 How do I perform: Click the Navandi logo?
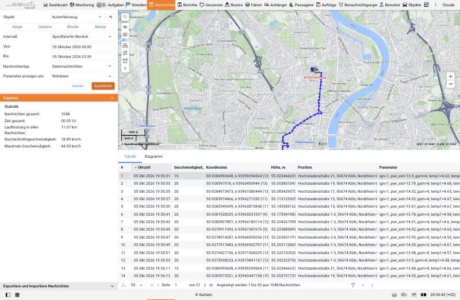coord(21,5)
